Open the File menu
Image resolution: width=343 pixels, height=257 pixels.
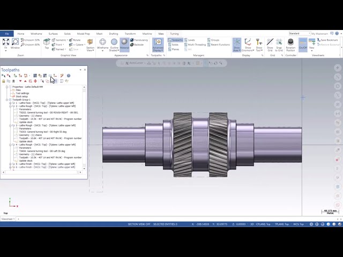coord(7,34)
